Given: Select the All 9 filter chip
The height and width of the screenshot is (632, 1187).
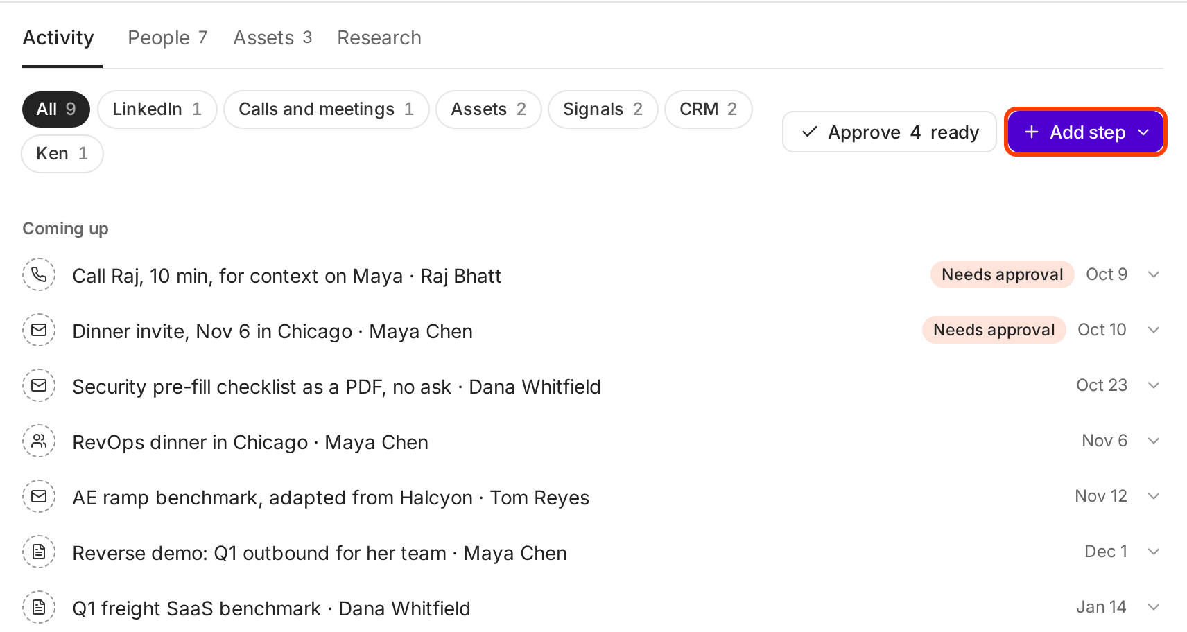Looking at the screenshot, I should [56, 109].
